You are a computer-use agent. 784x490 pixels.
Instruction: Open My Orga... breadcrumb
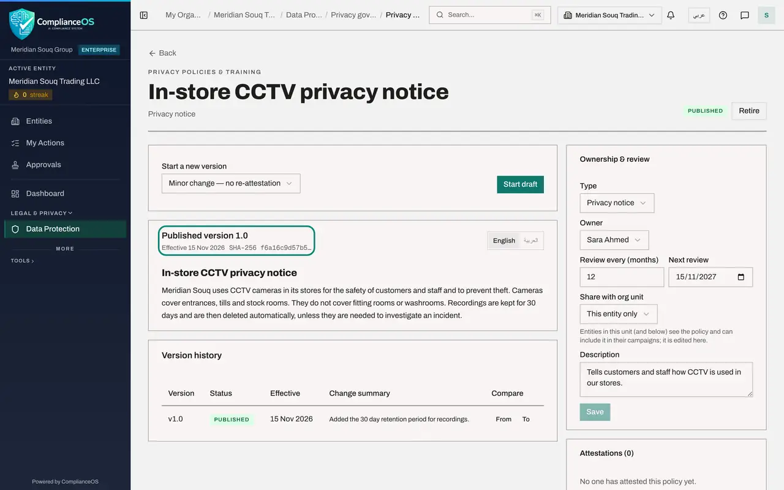183,15
